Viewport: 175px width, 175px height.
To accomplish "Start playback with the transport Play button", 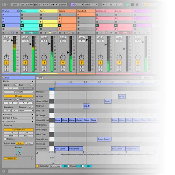I will coord(128,5).
